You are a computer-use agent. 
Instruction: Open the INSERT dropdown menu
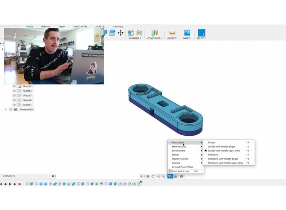(187, 38)
